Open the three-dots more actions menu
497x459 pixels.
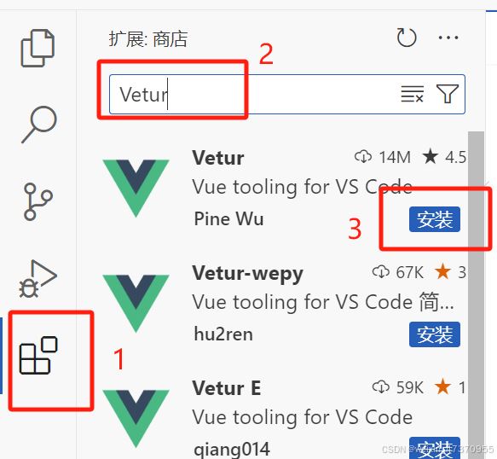(x=448, y=38)
